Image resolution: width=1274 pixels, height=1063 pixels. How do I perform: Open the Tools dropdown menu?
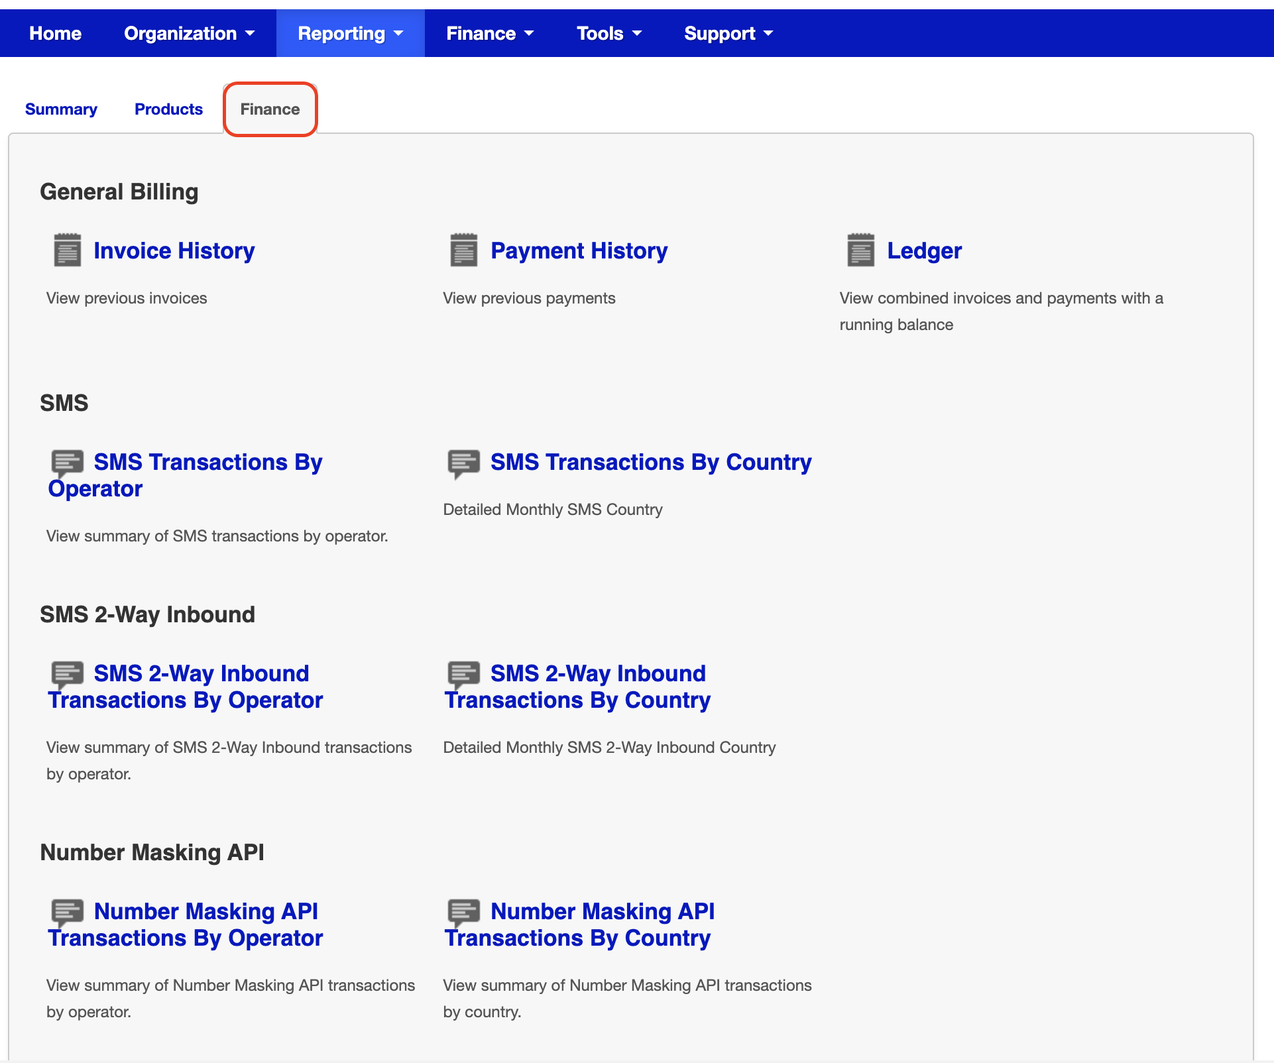[609, 33]
